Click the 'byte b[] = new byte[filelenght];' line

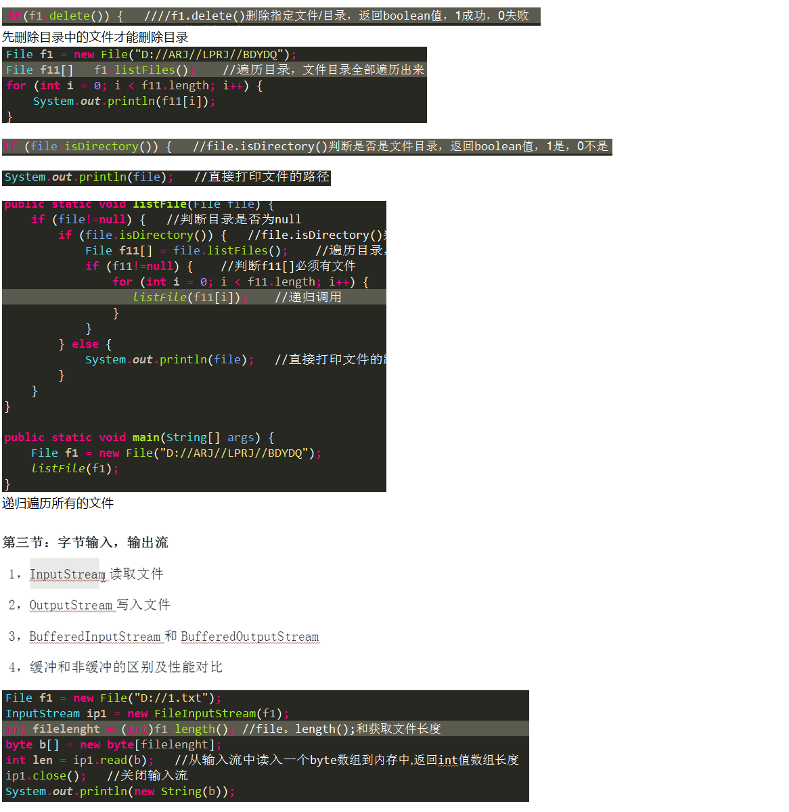click(114, 745)
